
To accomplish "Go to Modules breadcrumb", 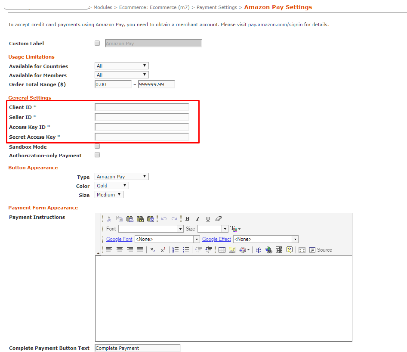I will [103, 7].
